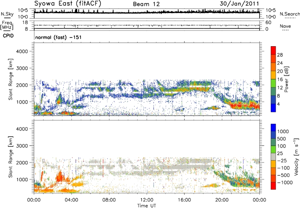Click the "16:00" time tick label
This screenshot has width=300, height=208.
pyautogui.click(x=184, y=200)
